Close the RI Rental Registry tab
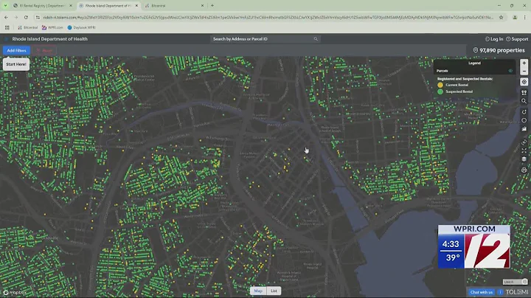Image resolution: width=531 pixels, height=298 pixels. tap(71, 5)
